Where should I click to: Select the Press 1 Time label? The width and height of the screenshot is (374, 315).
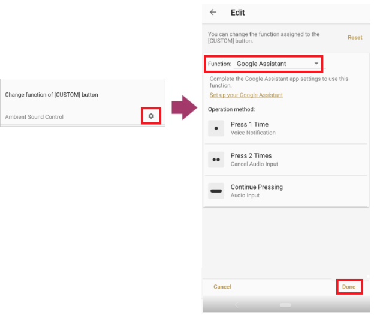coord(249,124)
